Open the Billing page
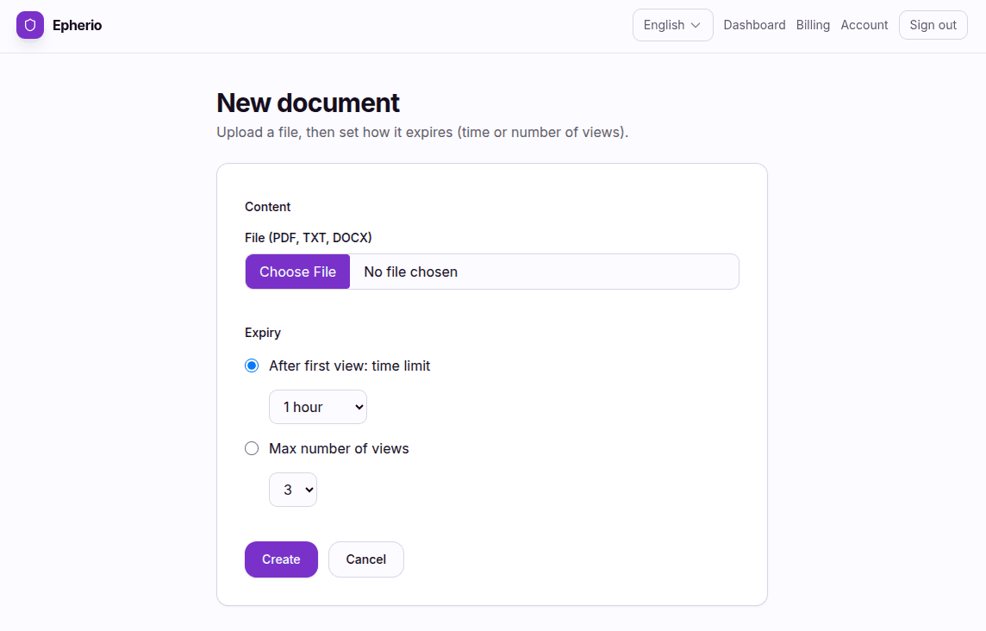 click(813, 25)
